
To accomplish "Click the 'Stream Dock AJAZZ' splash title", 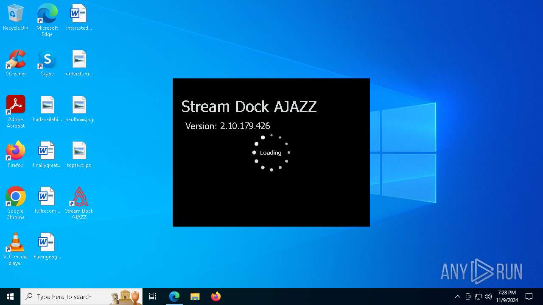I will pos(249,107).
